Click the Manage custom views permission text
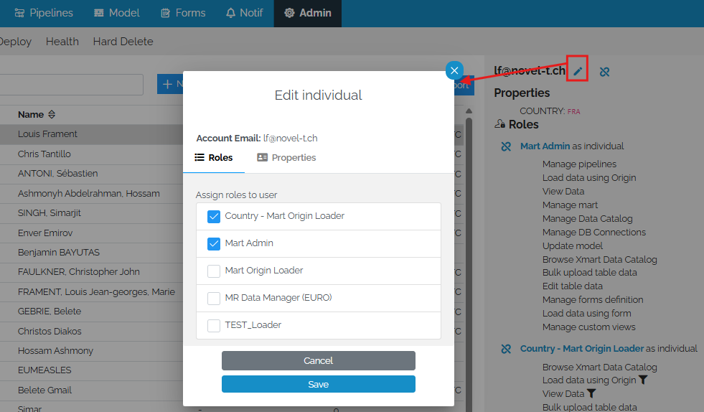This screenshot has width=704, height=412. pyautogui.click(x=588, y=327)
